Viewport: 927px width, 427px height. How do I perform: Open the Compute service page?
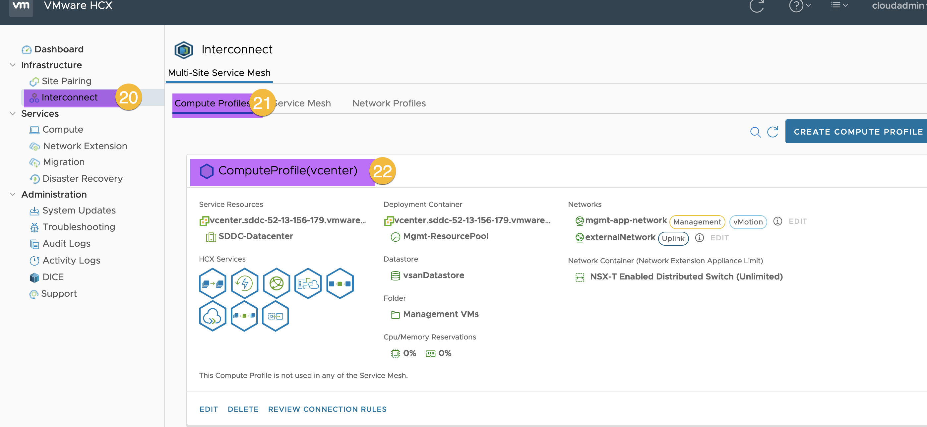point(56,130)
